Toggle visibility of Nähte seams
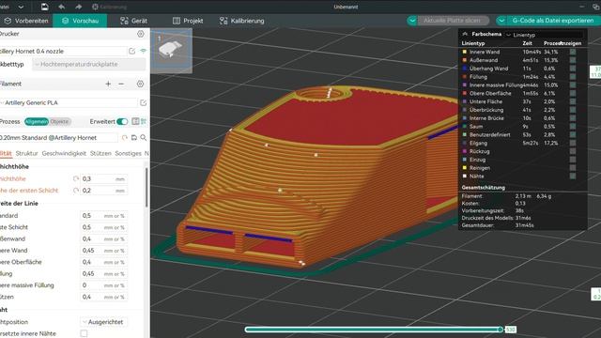Image resolution: width=601 pixels, height=338 pixels. [573, 177]
